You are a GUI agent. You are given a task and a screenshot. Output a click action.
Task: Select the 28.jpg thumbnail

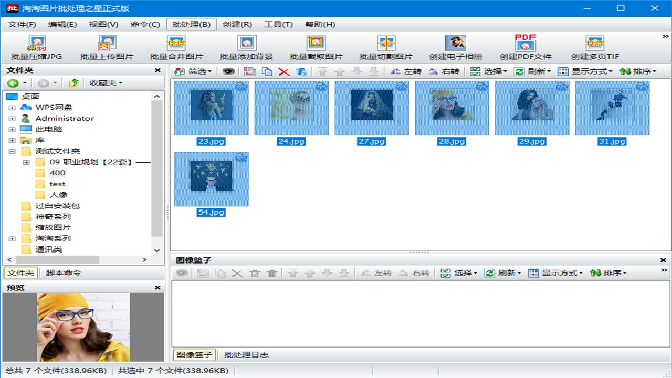(x=451, y=108)
